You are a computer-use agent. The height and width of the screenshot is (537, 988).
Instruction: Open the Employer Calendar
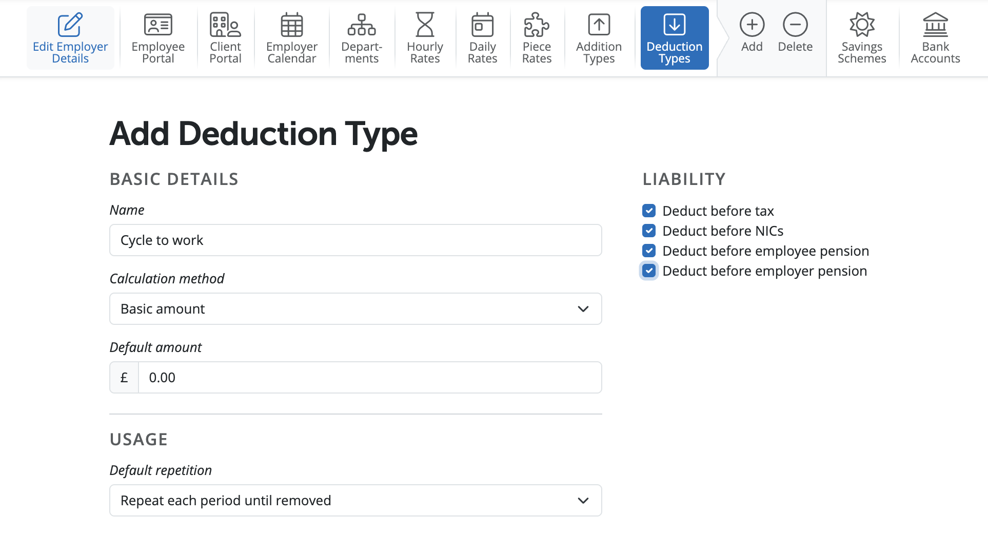click(x=292, y=38)
